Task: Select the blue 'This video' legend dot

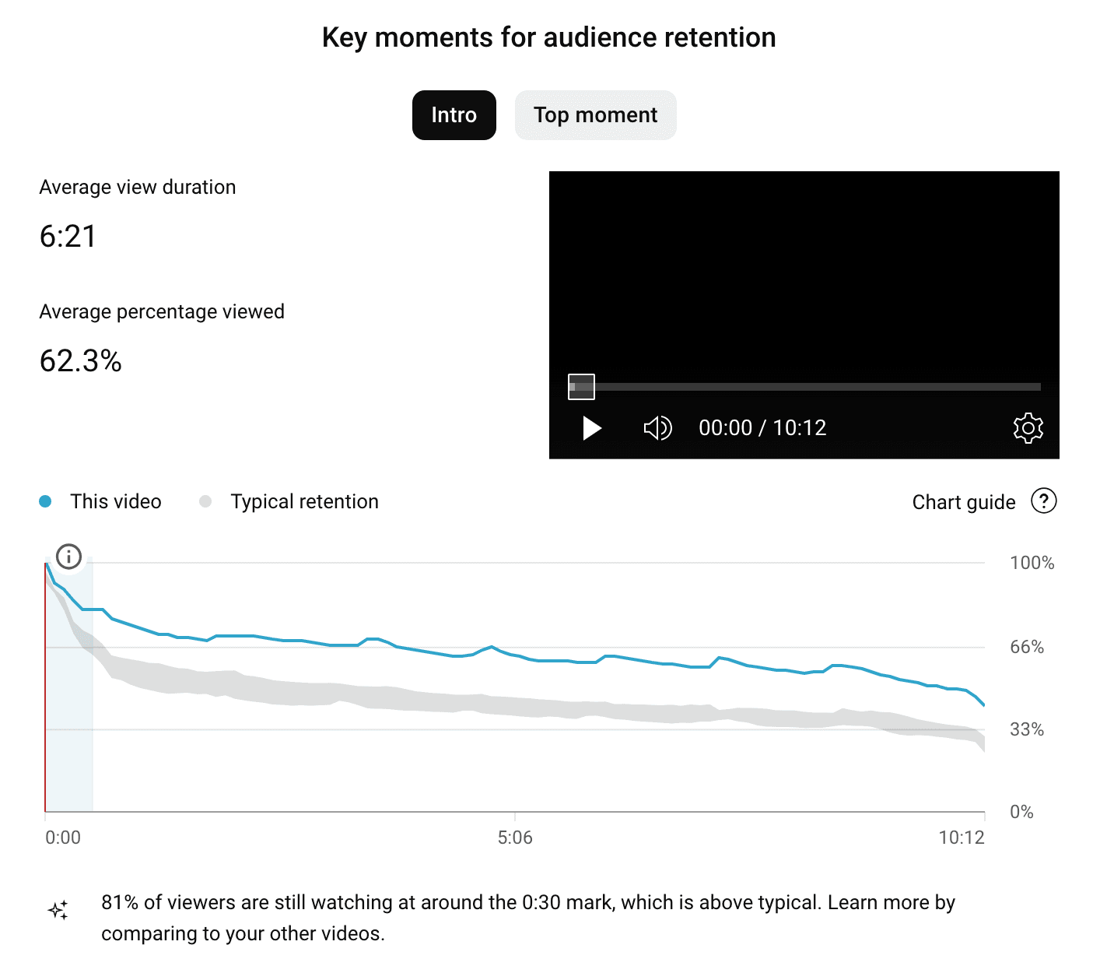Action: (46, 501)
